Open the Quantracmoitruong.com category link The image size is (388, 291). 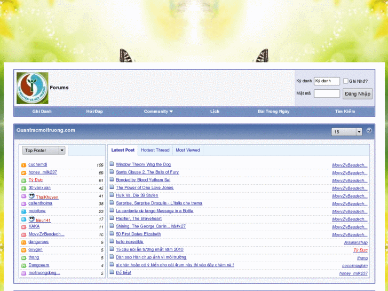tap(46, 130)
